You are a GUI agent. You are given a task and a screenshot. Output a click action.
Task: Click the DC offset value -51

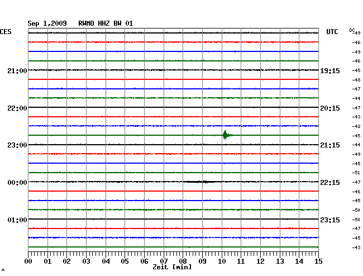point(356,173)
